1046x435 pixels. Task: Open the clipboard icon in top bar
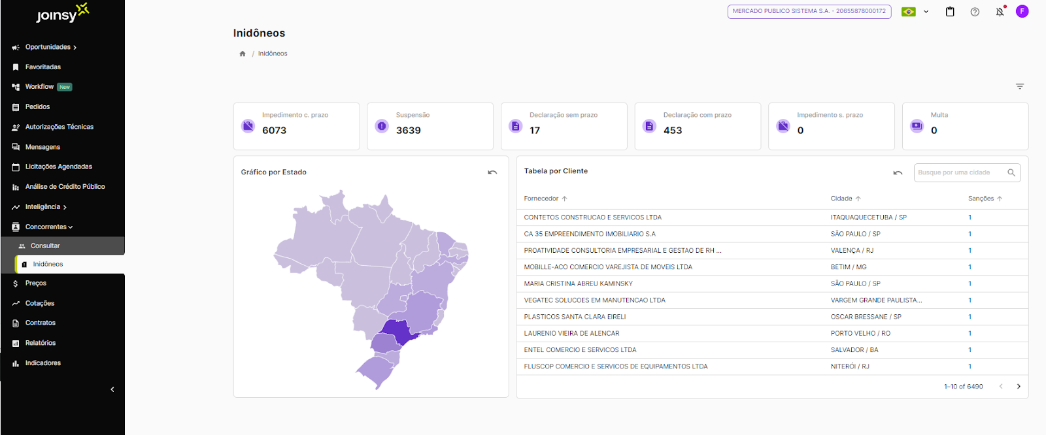(x=950, y=12)
